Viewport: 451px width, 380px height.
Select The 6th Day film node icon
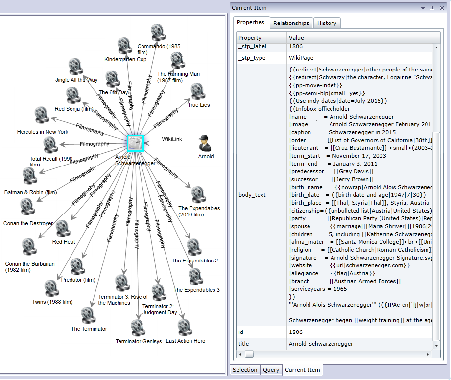113,79
